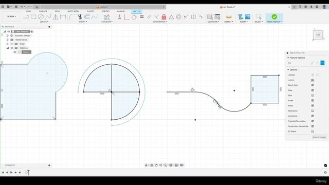Image resolution: width=329 pixels, height=185 pixels.
Task: Select the Trim scissors tool
Action: coord(80,17)
